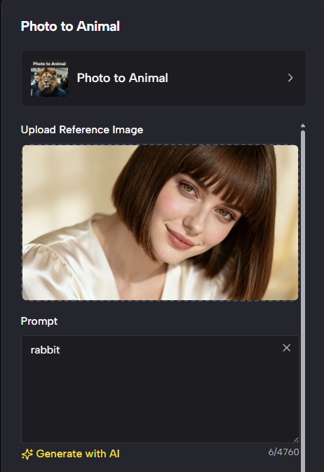The width and height of the screenshot is (324, 472).
Task: Click the prompt box resize handle
Action: click(296, 440)
